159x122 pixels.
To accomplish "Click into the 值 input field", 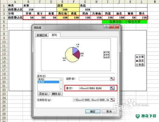I will coord(94,88).
